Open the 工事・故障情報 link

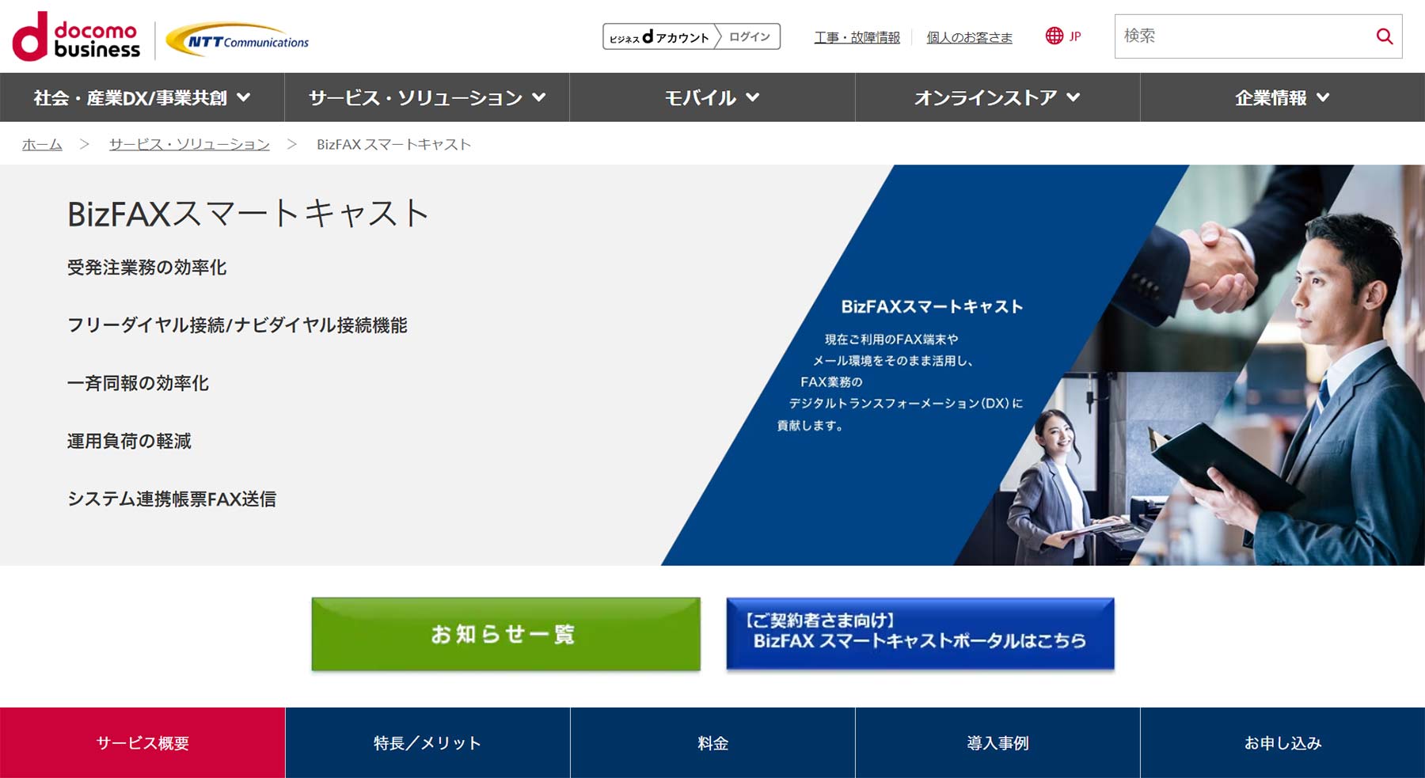click(857, 37)
